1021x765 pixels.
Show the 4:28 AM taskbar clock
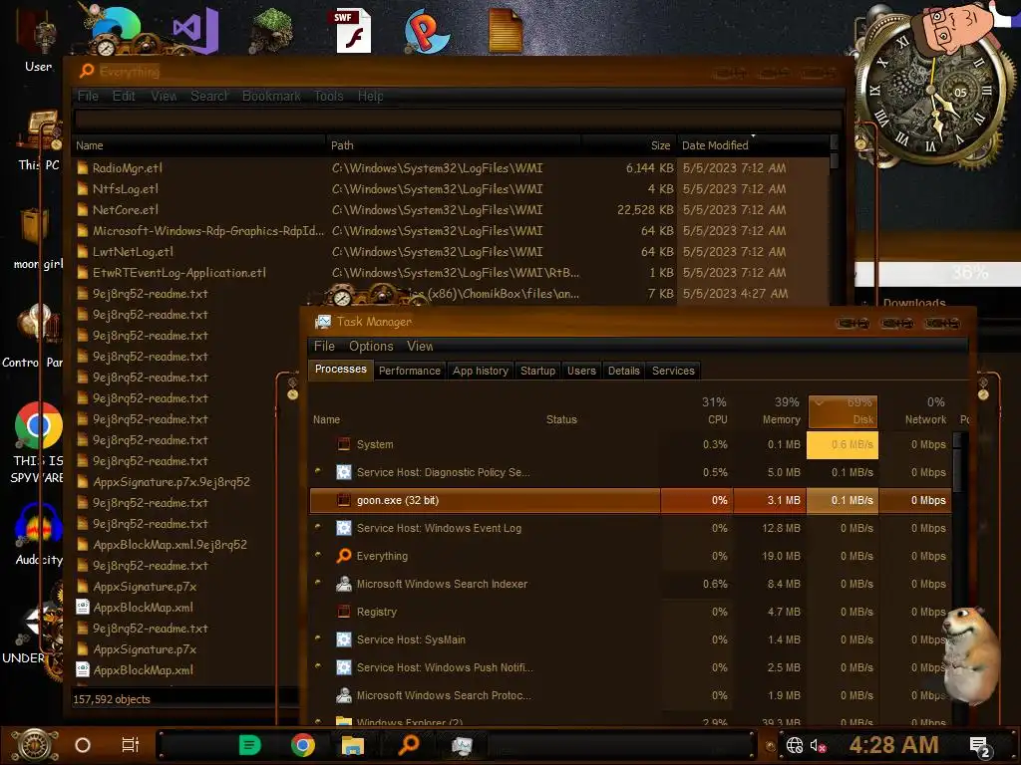pos(893,745)
